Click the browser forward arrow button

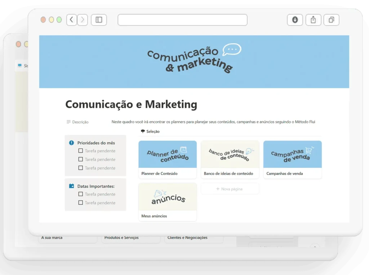point(83,20)
